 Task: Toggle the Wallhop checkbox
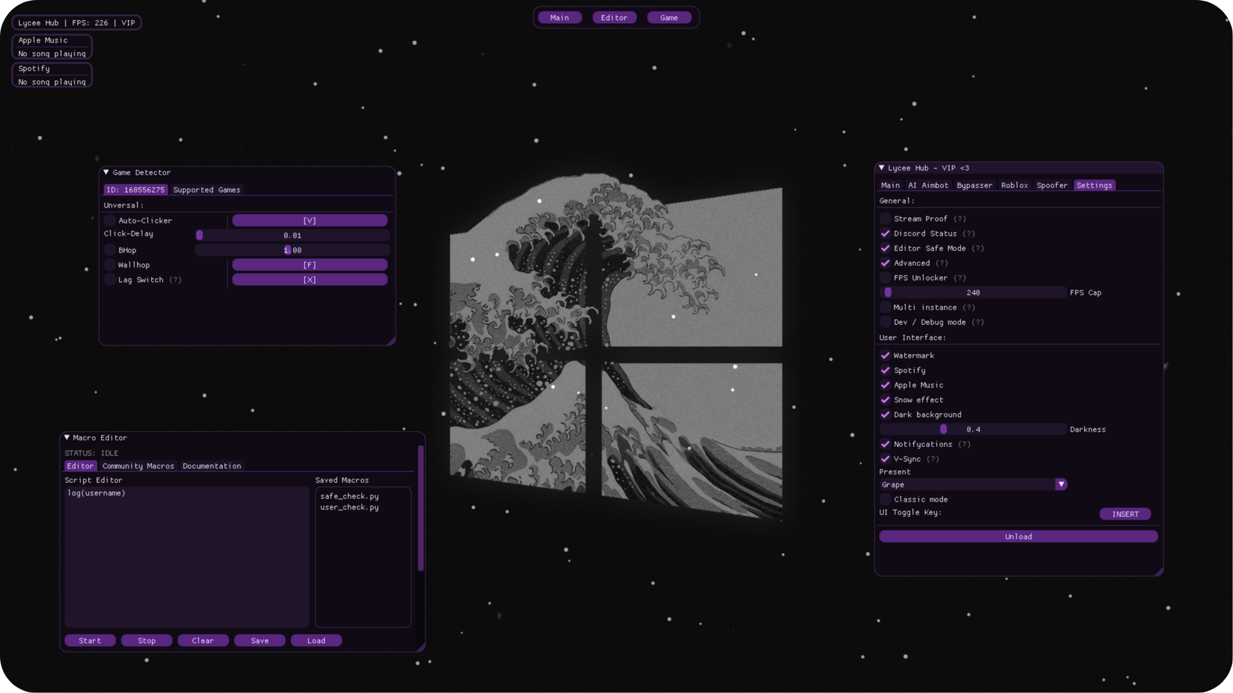[110, 265]
